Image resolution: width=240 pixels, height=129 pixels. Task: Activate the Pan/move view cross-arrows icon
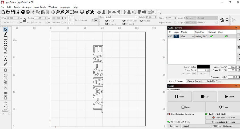point(53,12)
